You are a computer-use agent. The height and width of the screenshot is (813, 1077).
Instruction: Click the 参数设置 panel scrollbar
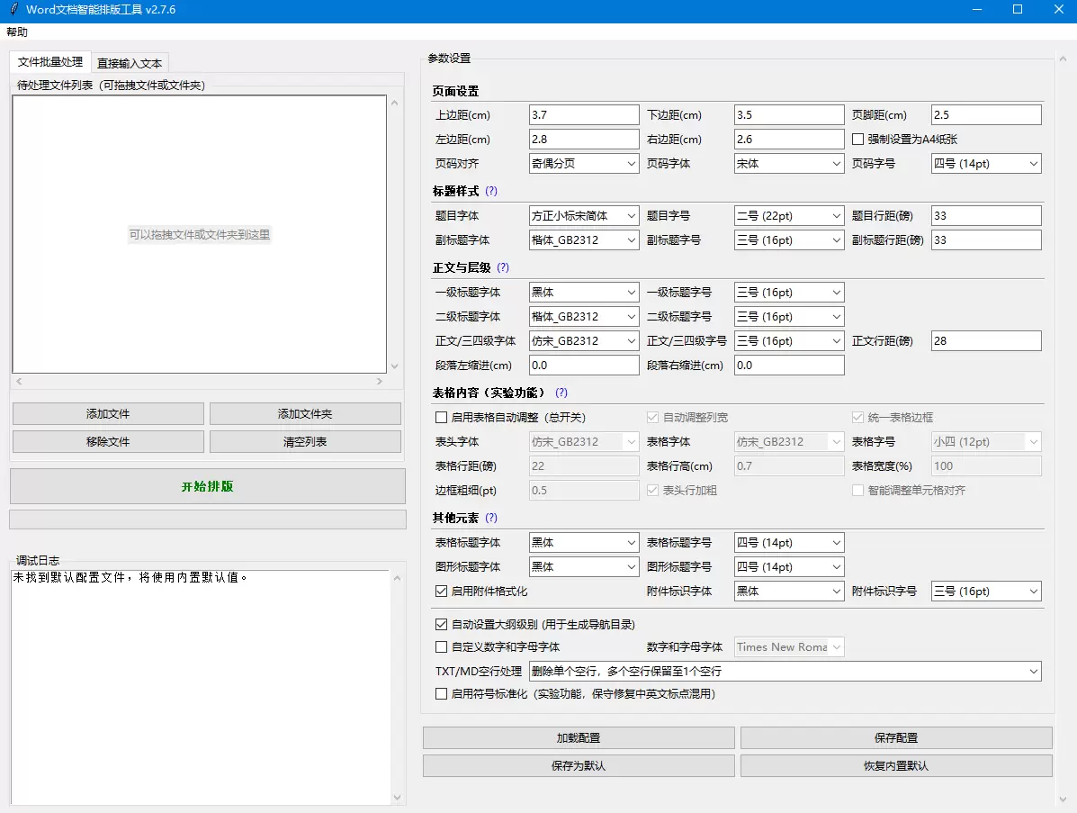1064,429
